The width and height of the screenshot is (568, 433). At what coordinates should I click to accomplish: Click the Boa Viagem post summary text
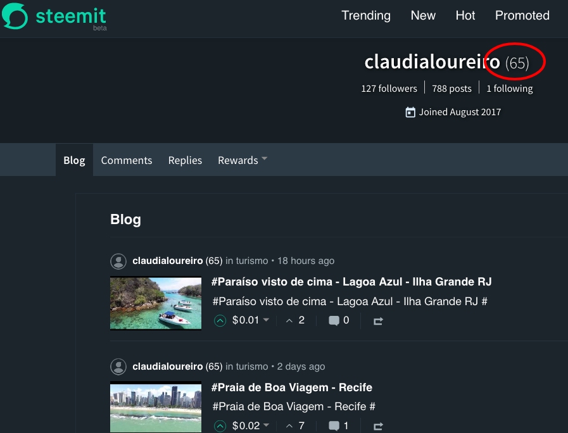point(294,406)
